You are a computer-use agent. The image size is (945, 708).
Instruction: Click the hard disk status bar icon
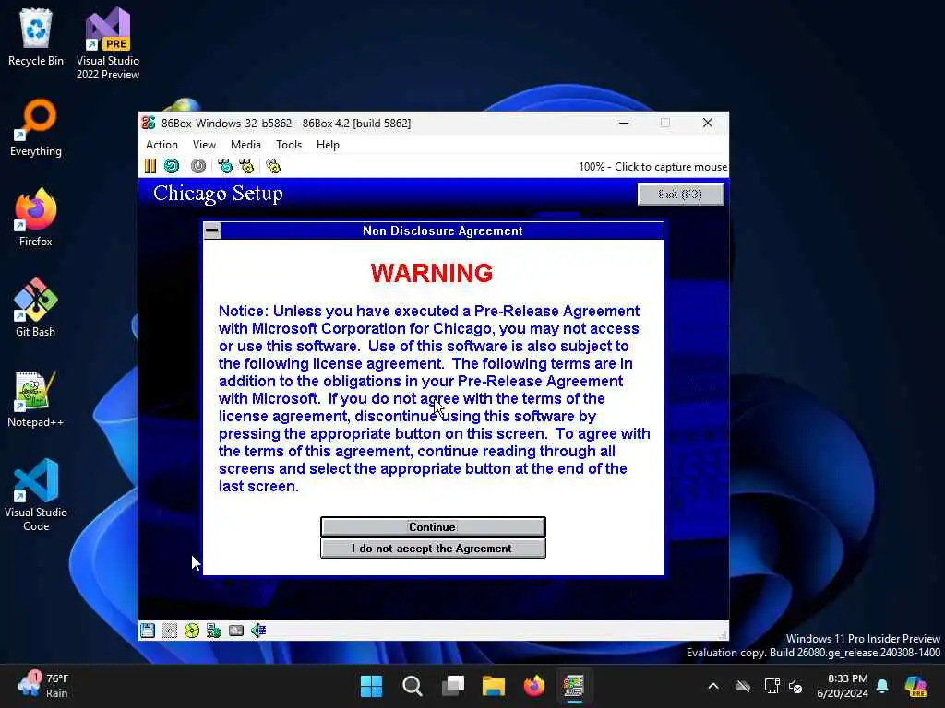tap(236, 631)
